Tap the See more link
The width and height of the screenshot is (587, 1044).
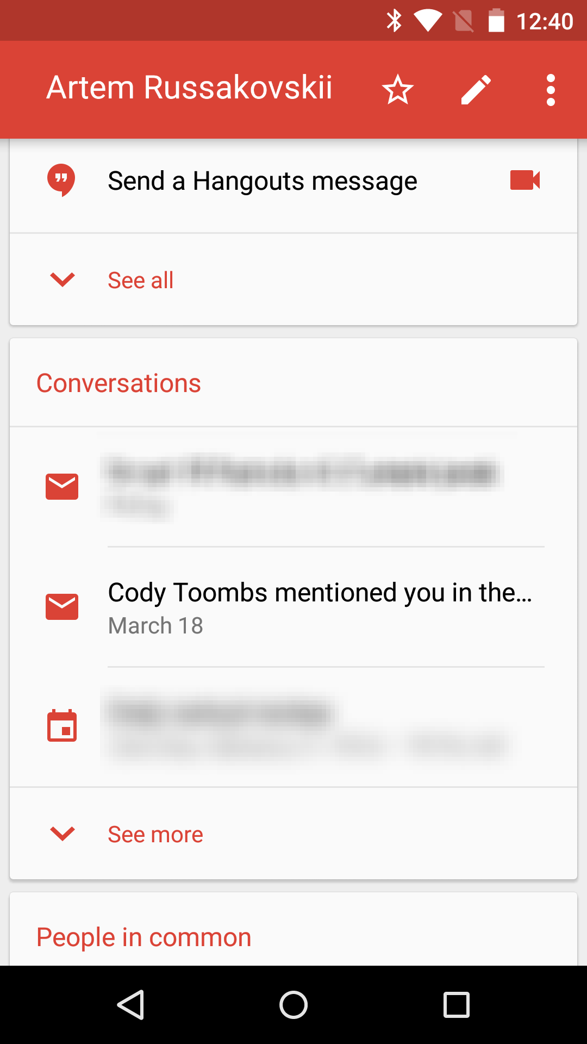point(155,835)
